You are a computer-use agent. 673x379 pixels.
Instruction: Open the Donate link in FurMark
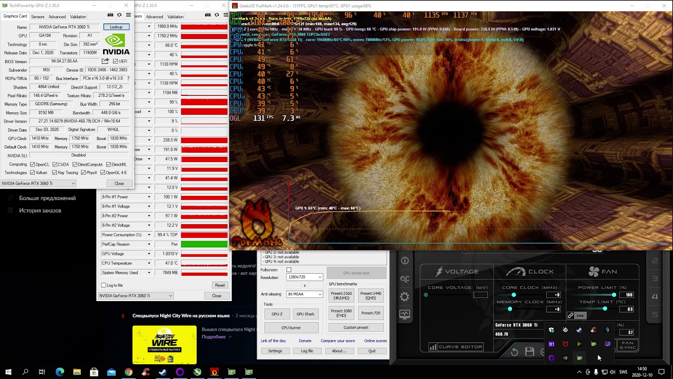[x=305, y=341]
